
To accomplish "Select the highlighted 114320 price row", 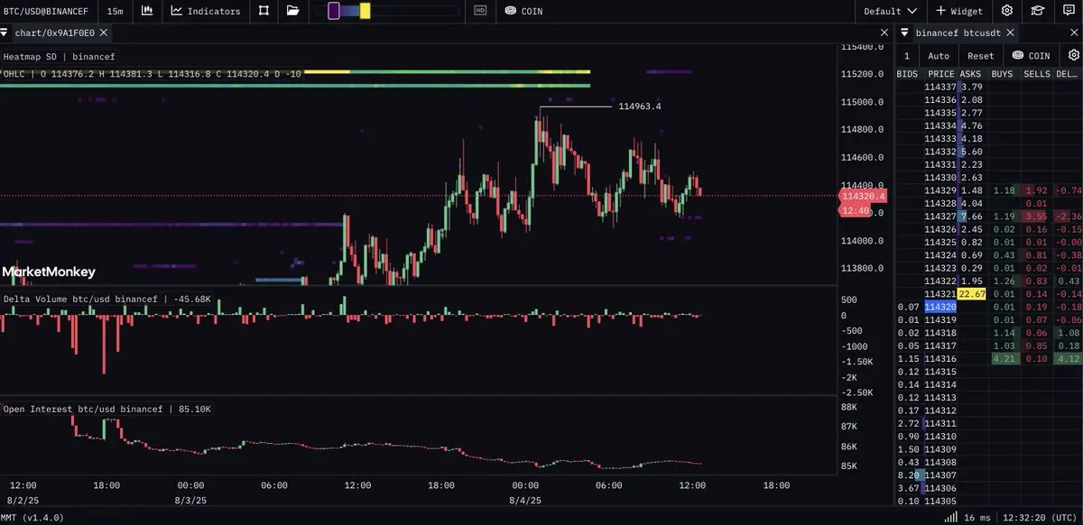I will [940, 307].
